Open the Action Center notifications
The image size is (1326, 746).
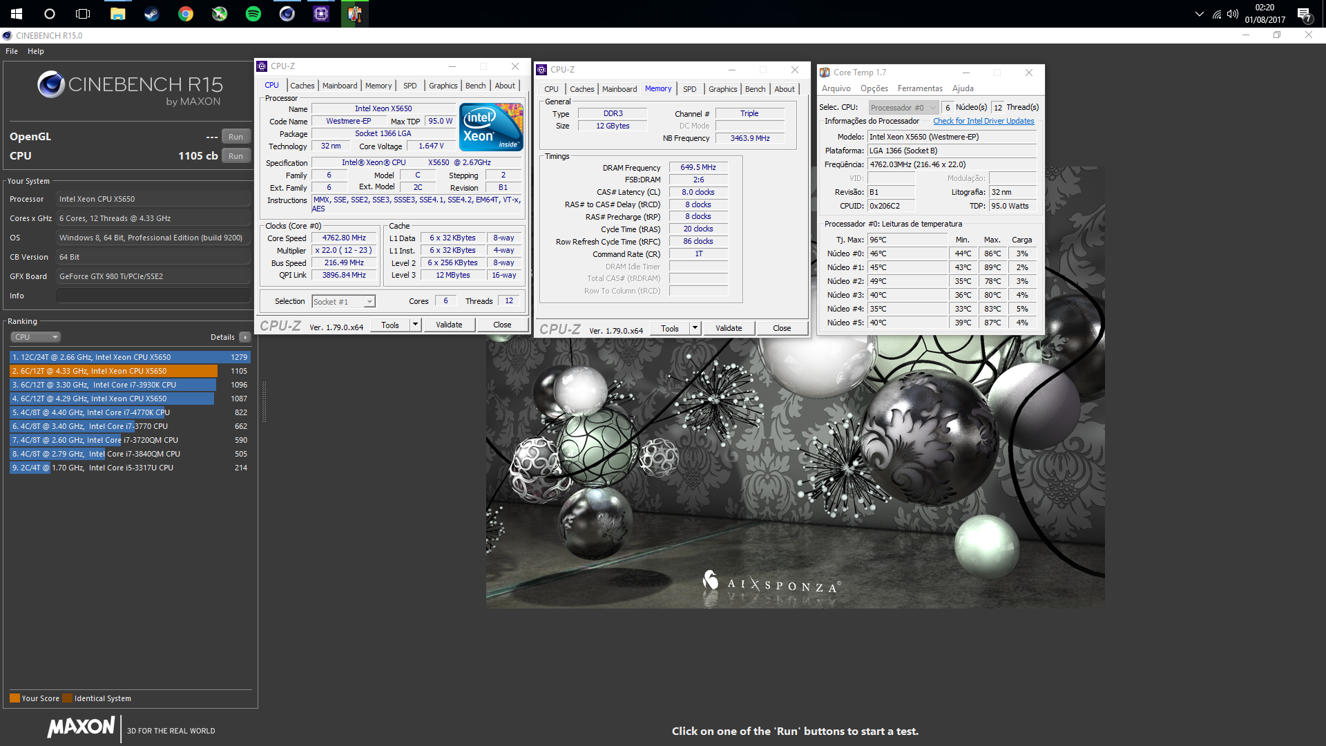click(1305, 15)
